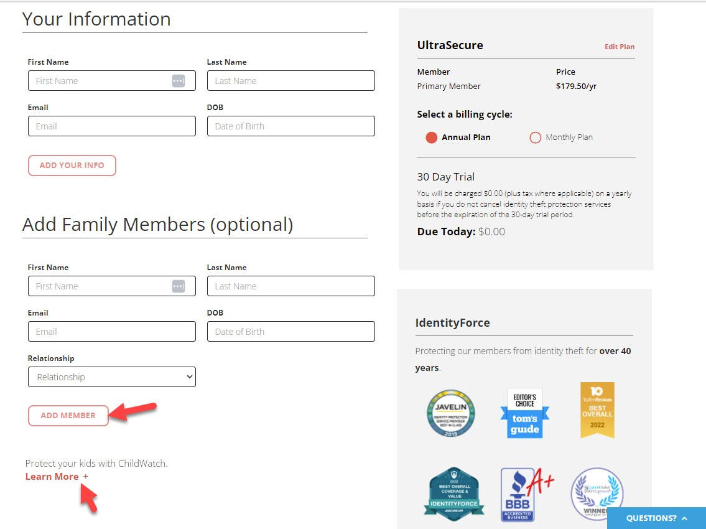
Task: Click the Add Family Members (optional) heading
Action: pos(157,225)
